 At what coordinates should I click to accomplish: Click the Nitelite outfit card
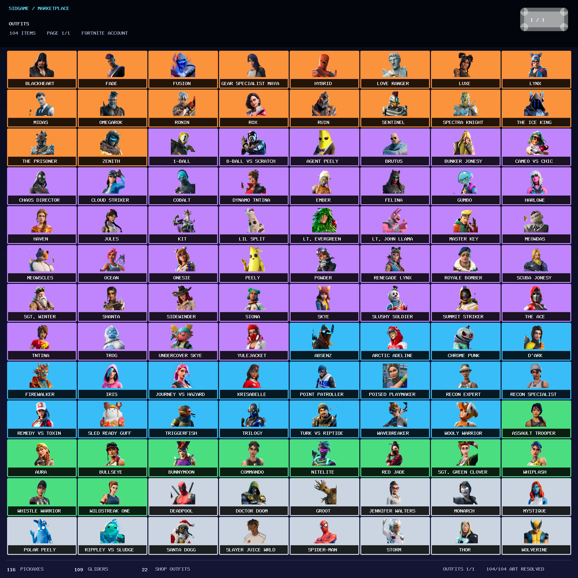324,458
